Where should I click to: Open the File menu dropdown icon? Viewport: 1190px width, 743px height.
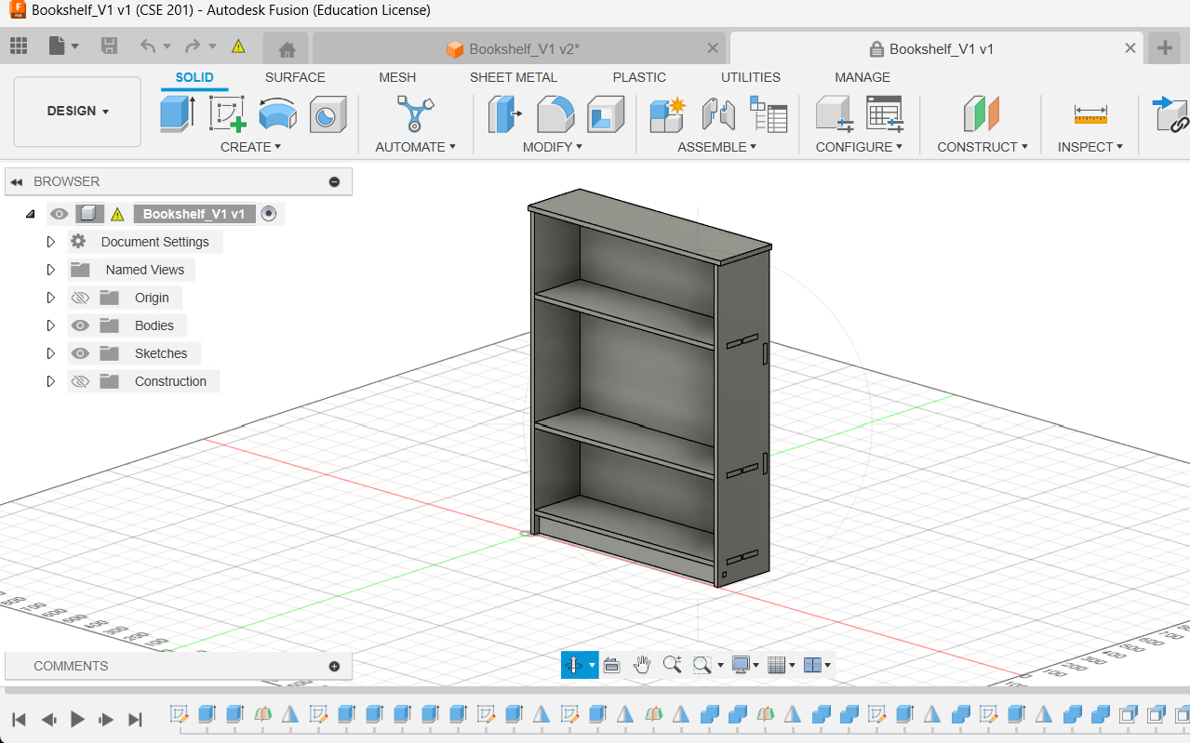[x=63, y=46]
